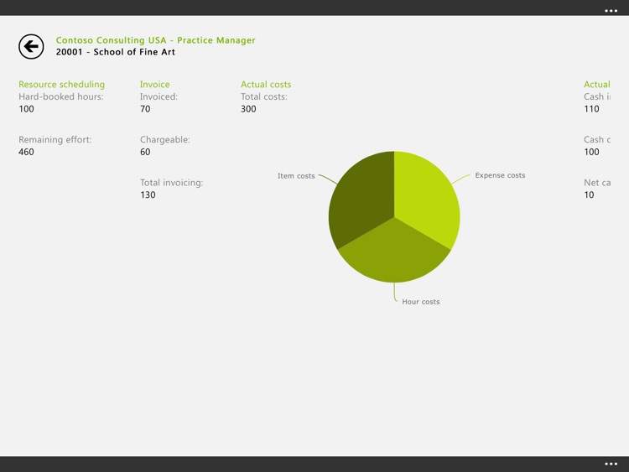Click the Contoso Consulting USA - Practice Manager title
The height and width of the screenshot is (472, 629).
(156, 40)
